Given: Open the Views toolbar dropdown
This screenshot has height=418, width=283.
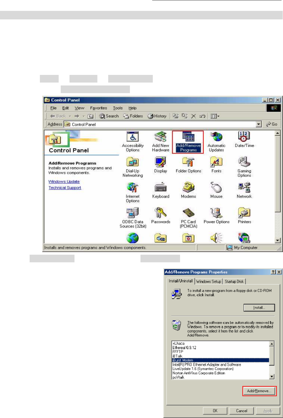Looking at the screenshot, I should [x=215, y=116].
